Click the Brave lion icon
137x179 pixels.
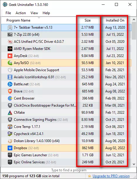10,91
